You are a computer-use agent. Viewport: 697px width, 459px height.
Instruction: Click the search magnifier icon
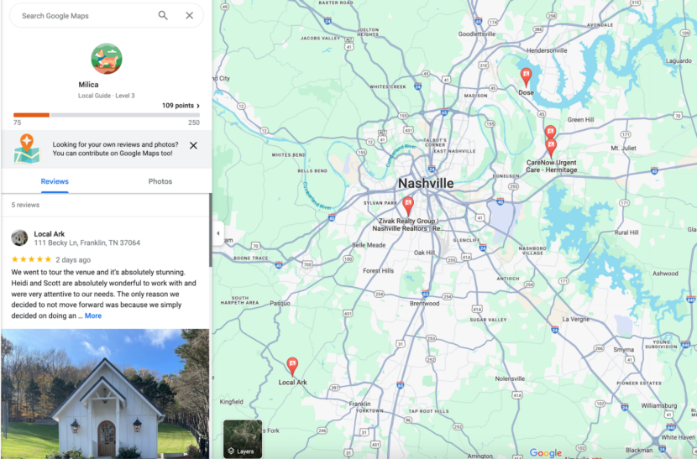pos(163,16)
